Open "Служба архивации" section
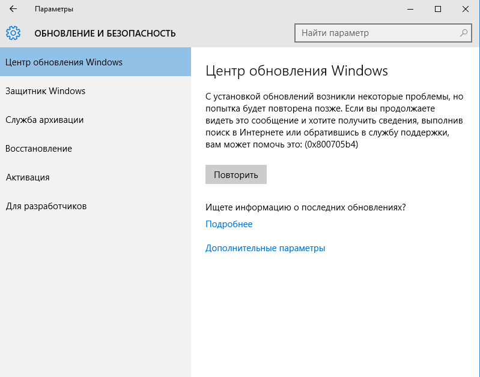The height and width of the screenshot is (377, 480). pos(96,120)
